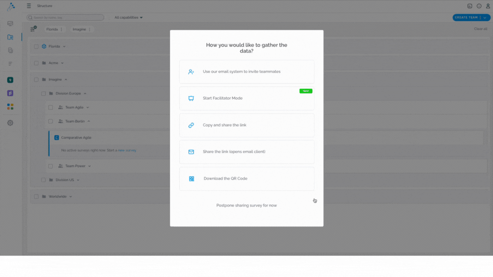This screenshot has height=277, width=493.
Task: Click the search by name field
Action: click(65, 18)
